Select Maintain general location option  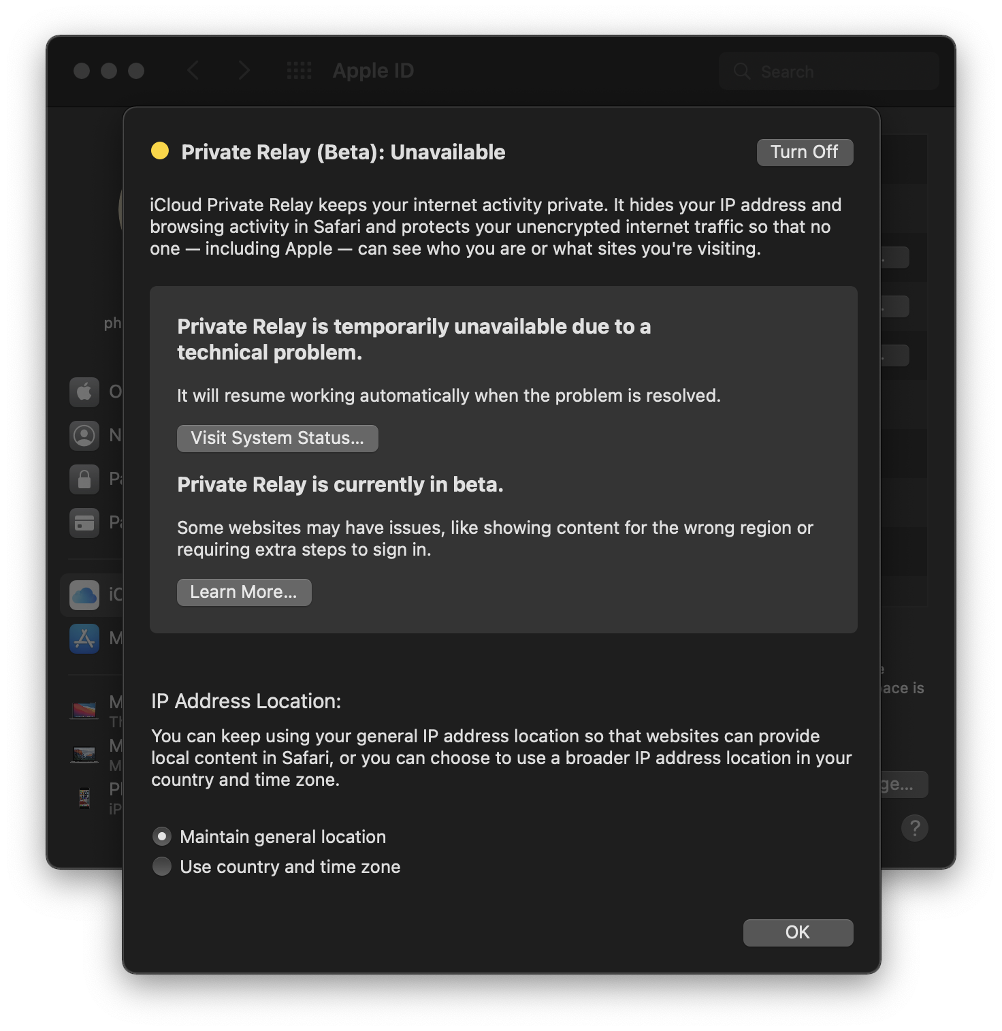(162, 836)
